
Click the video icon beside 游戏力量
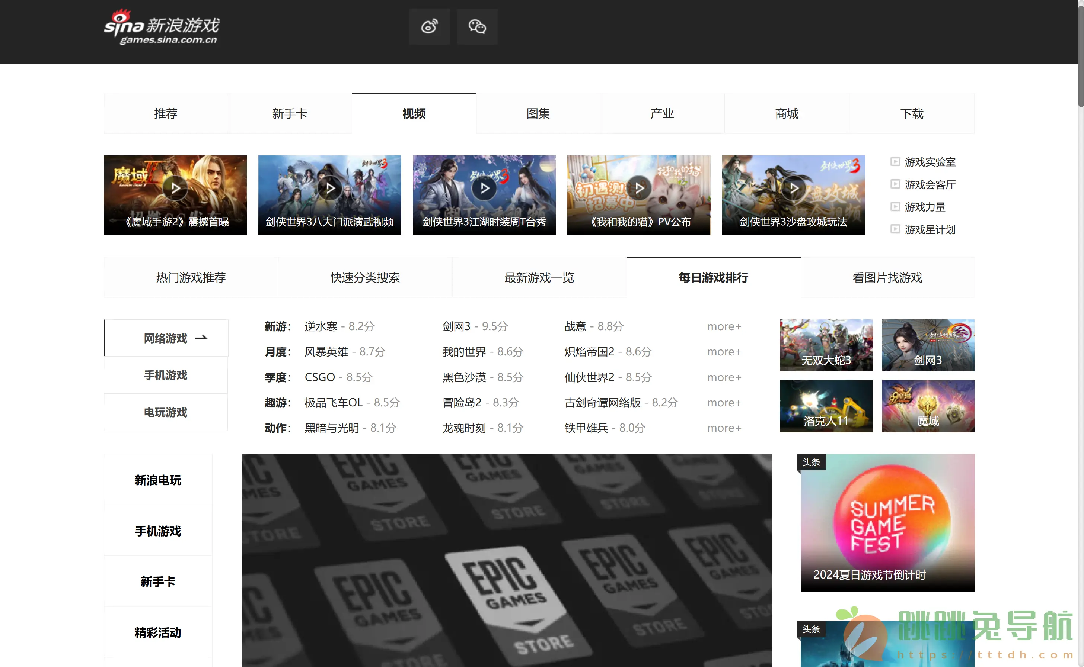(x=895, y=206)
